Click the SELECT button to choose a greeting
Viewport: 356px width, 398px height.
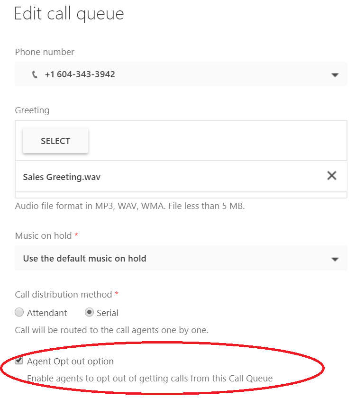coord(55,141)
